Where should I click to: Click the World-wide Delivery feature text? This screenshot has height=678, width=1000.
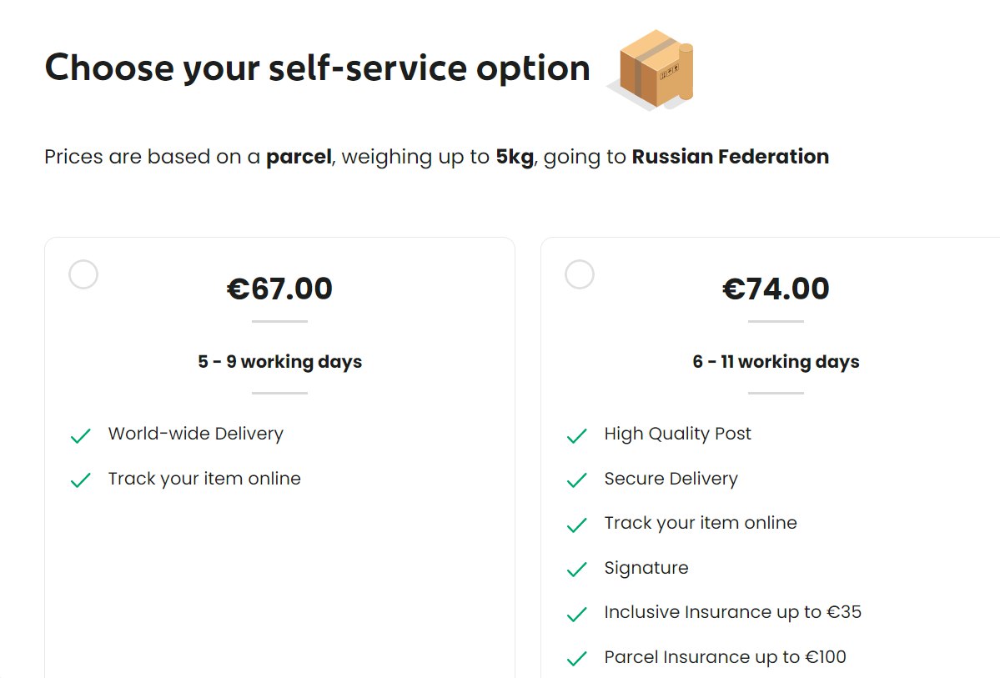[196, 434]
